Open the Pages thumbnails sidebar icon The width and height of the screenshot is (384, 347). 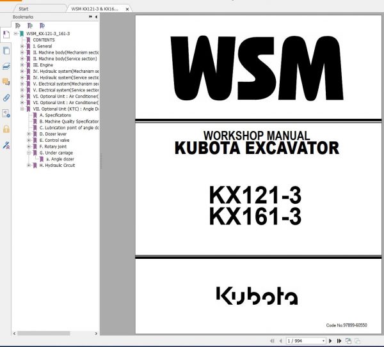click(6, 50)
